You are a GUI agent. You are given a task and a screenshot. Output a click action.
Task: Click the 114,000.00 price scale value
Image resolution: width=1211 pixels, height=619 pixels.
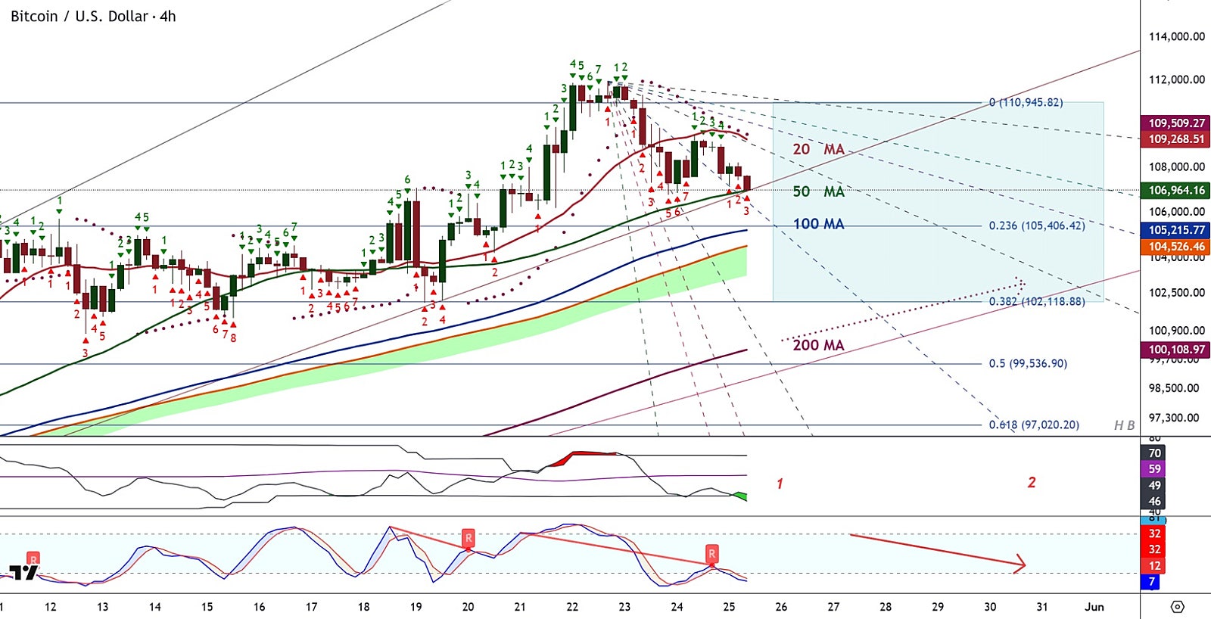point(1177,36)
